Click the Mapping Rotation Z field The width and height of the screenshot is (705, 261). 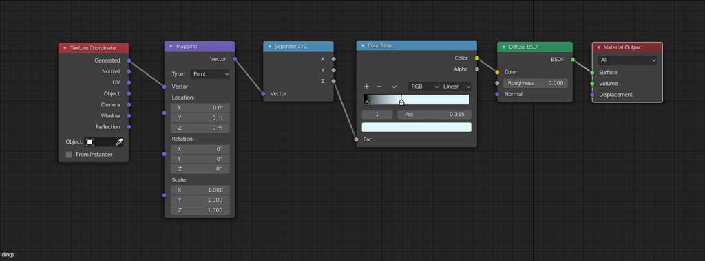(x=200, y=169)
